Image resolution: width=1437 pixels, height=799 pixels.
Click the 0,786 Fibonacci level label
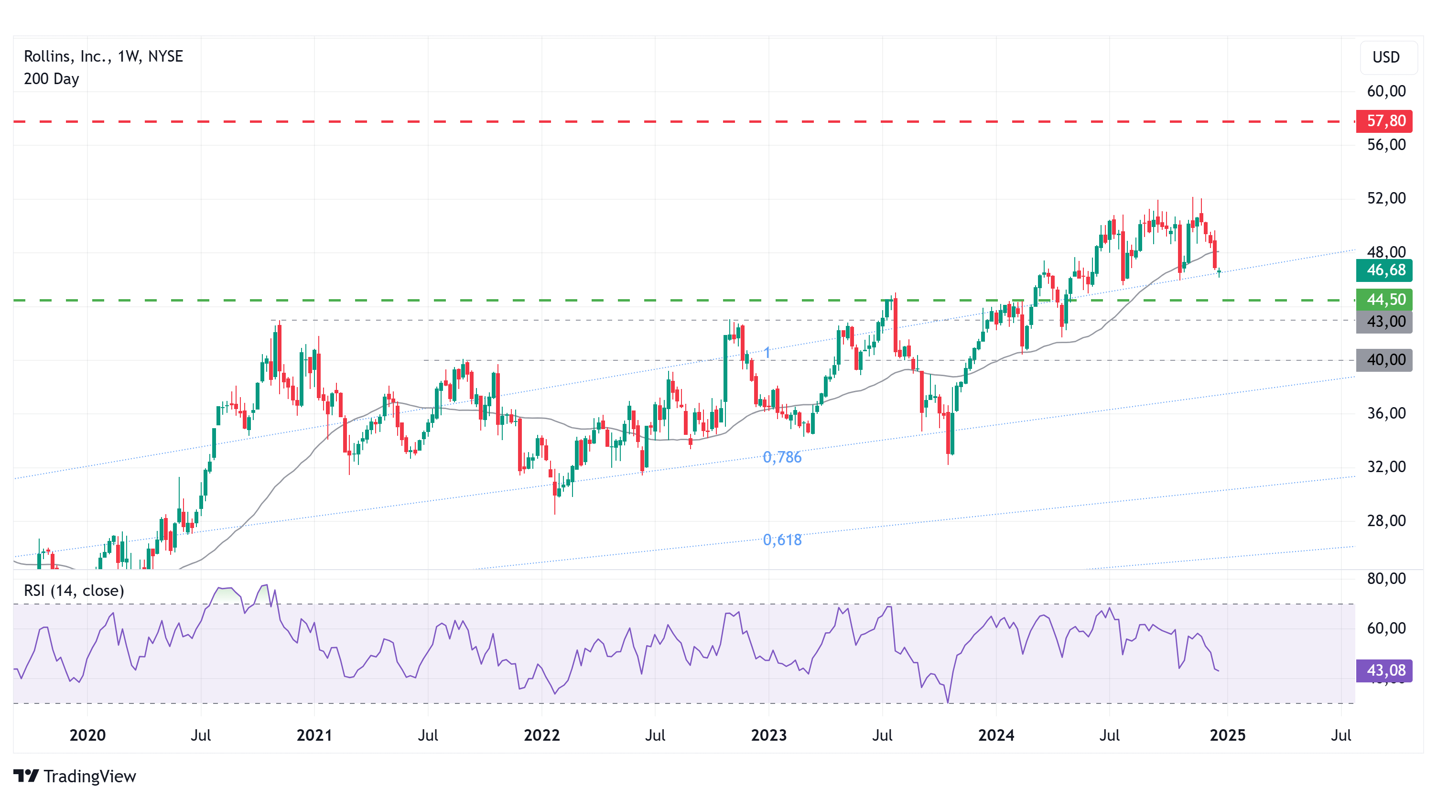pyautogui.click(x=782, y=457)
